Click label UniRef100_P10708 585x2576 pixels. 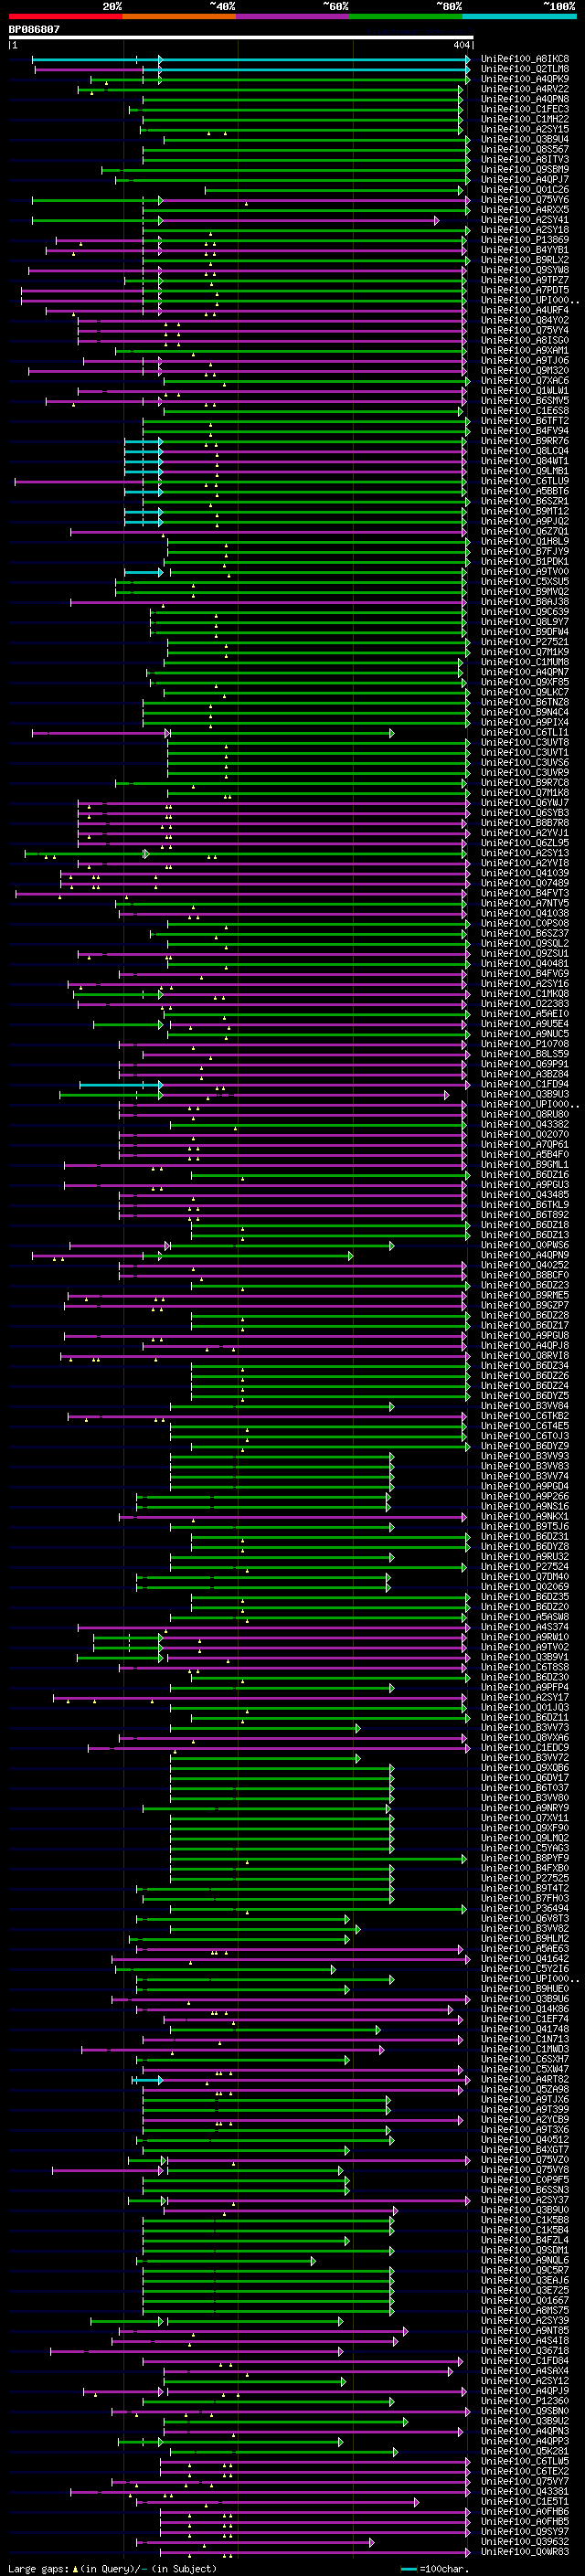coord(524,1044)
